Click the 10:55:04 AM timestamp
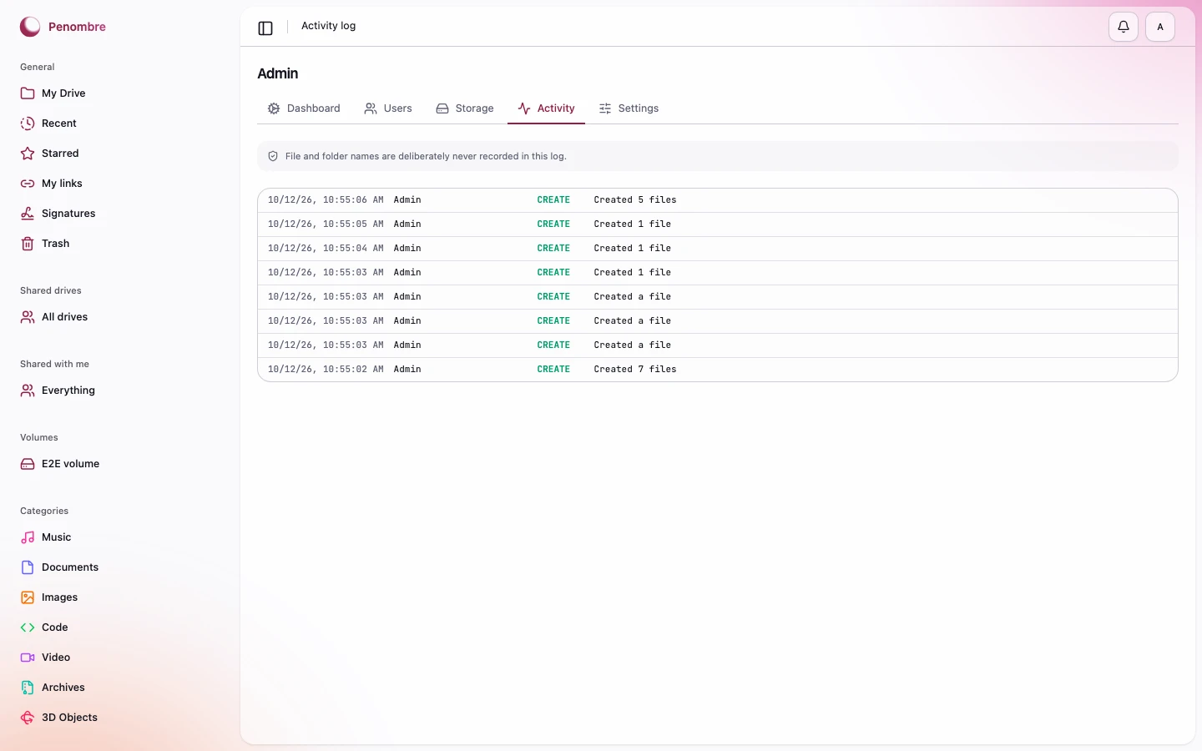The image size is (1202, 751). click(326, 249)
